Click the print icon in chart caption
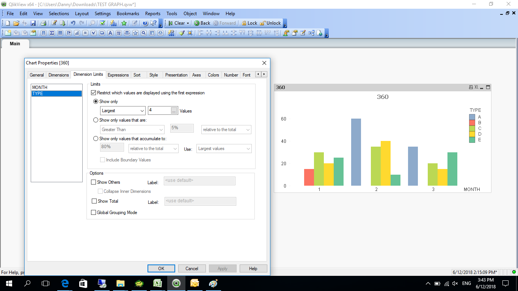The image size is (518, 291). click(x=471, y=87)
